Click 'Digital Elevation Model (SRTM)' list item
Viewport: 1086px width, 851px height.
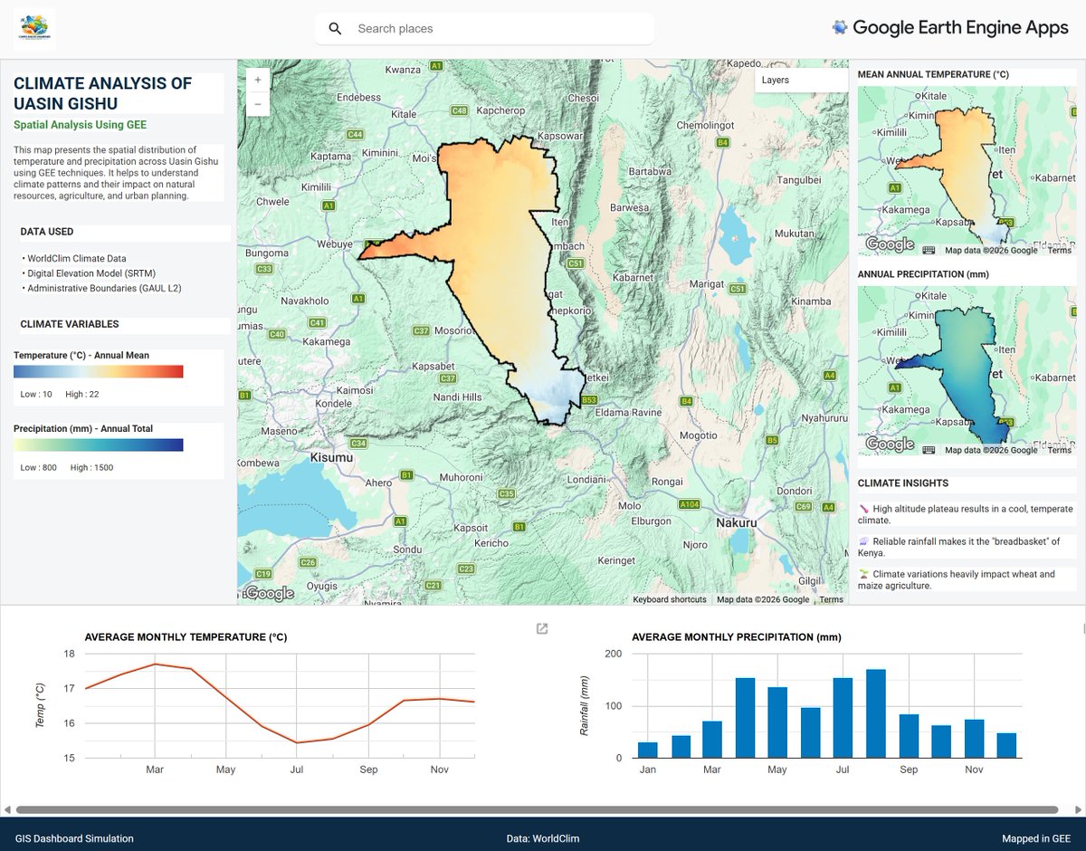(x=90, y=273)
